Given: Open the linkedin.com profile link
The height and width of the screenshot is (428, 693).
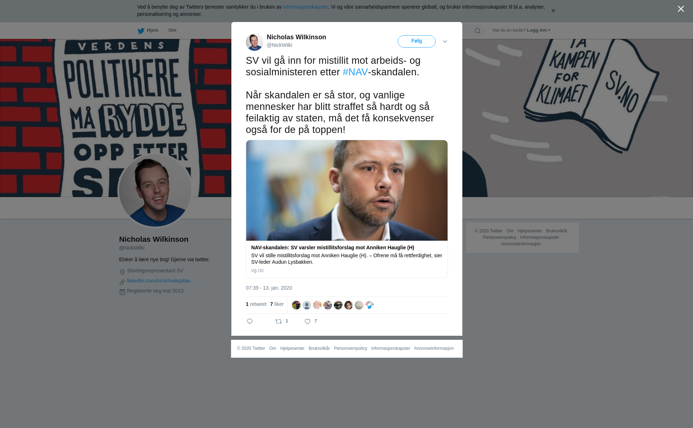Looking at the screenshot, I should coord(161,281).
